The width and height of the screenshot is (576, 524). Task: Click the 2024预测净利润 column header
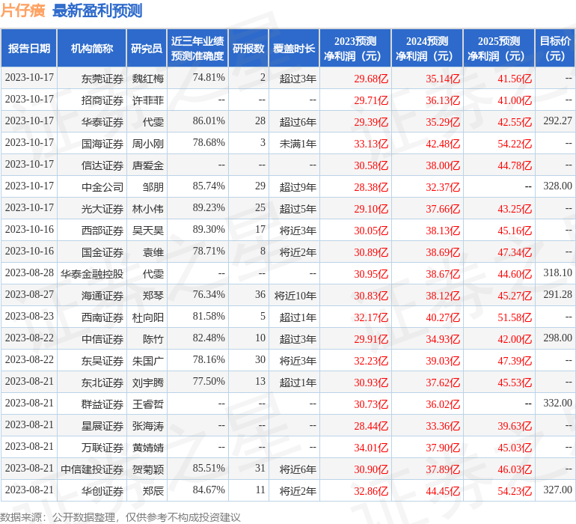tap(427, 48)
